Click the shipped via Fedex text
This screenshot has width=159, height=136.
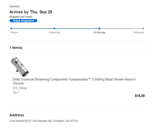pos(21,17)
